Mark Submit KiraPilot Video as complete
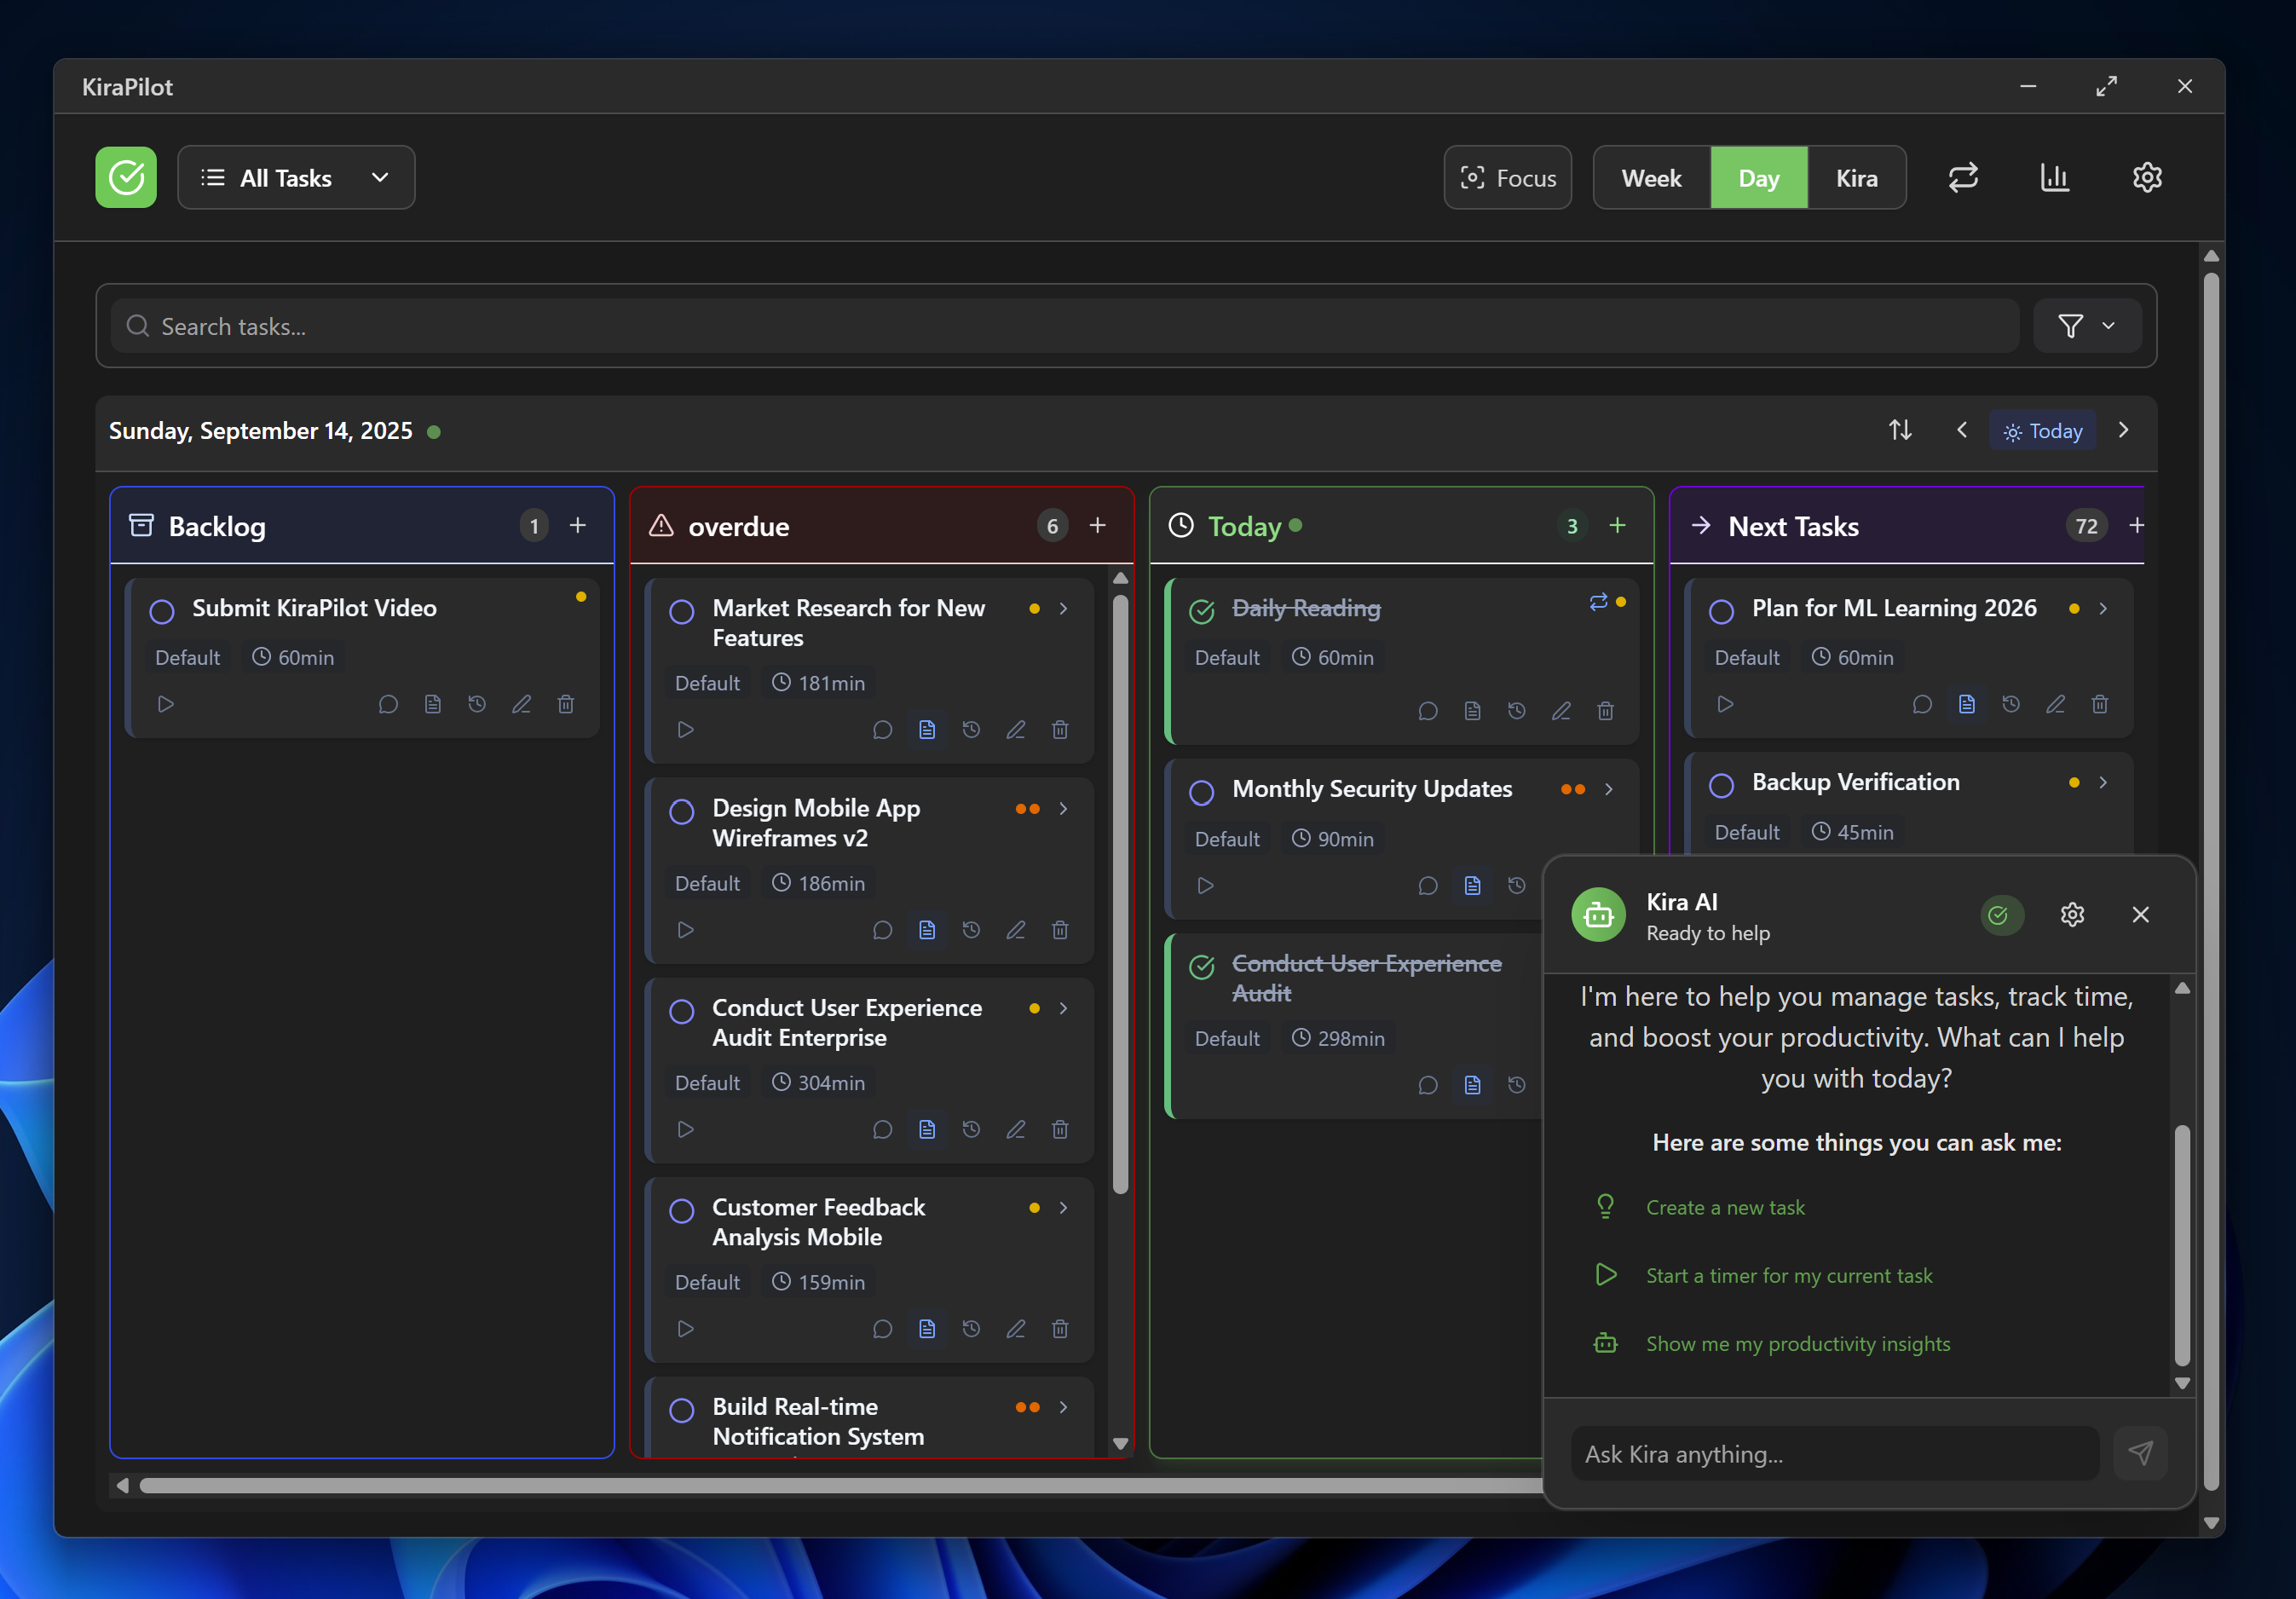This screenshot has height=1599, width=2296. pyautogui.click(x=162, y=610)
